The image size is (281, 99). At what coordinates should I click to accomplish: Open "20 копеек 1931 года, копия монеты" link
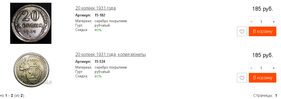click(111, 55)
